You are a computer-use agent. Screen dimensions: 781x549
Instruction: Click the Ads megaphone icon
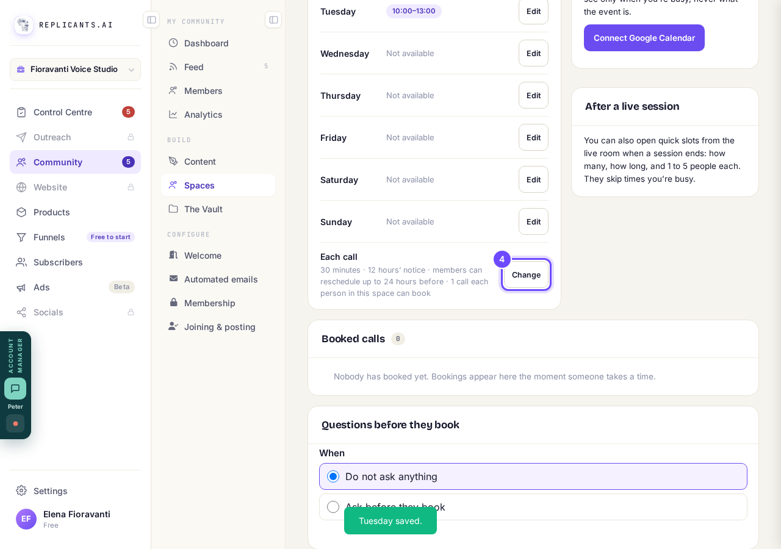(21, 287)
